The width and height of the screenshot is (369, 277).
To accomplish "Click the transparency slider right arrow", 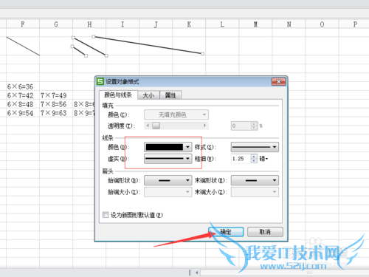I will click(x=204, y=126).
